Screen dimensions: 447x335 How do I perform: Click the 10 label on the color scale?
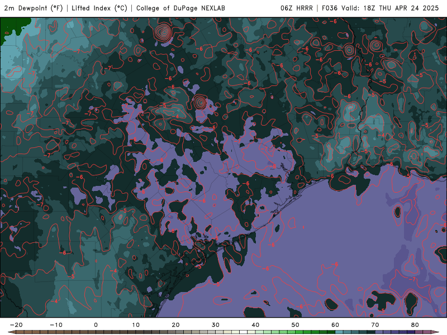[x=136, y=325]
